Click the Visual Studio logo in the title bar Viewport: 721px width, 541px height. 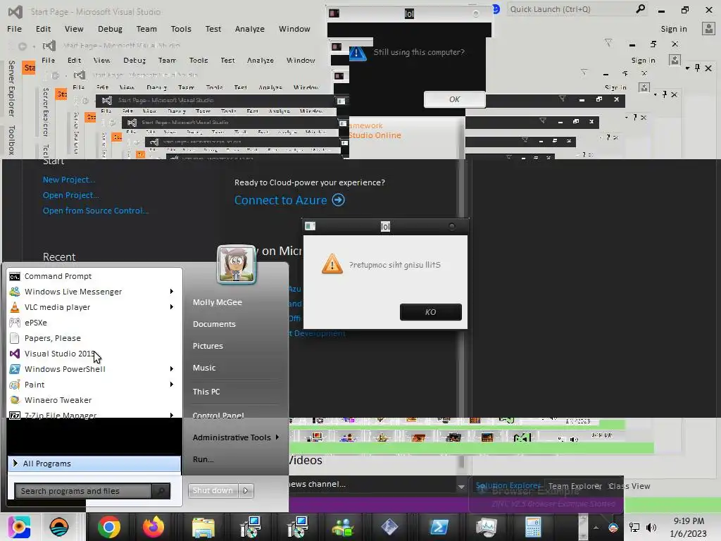point(15,11)
